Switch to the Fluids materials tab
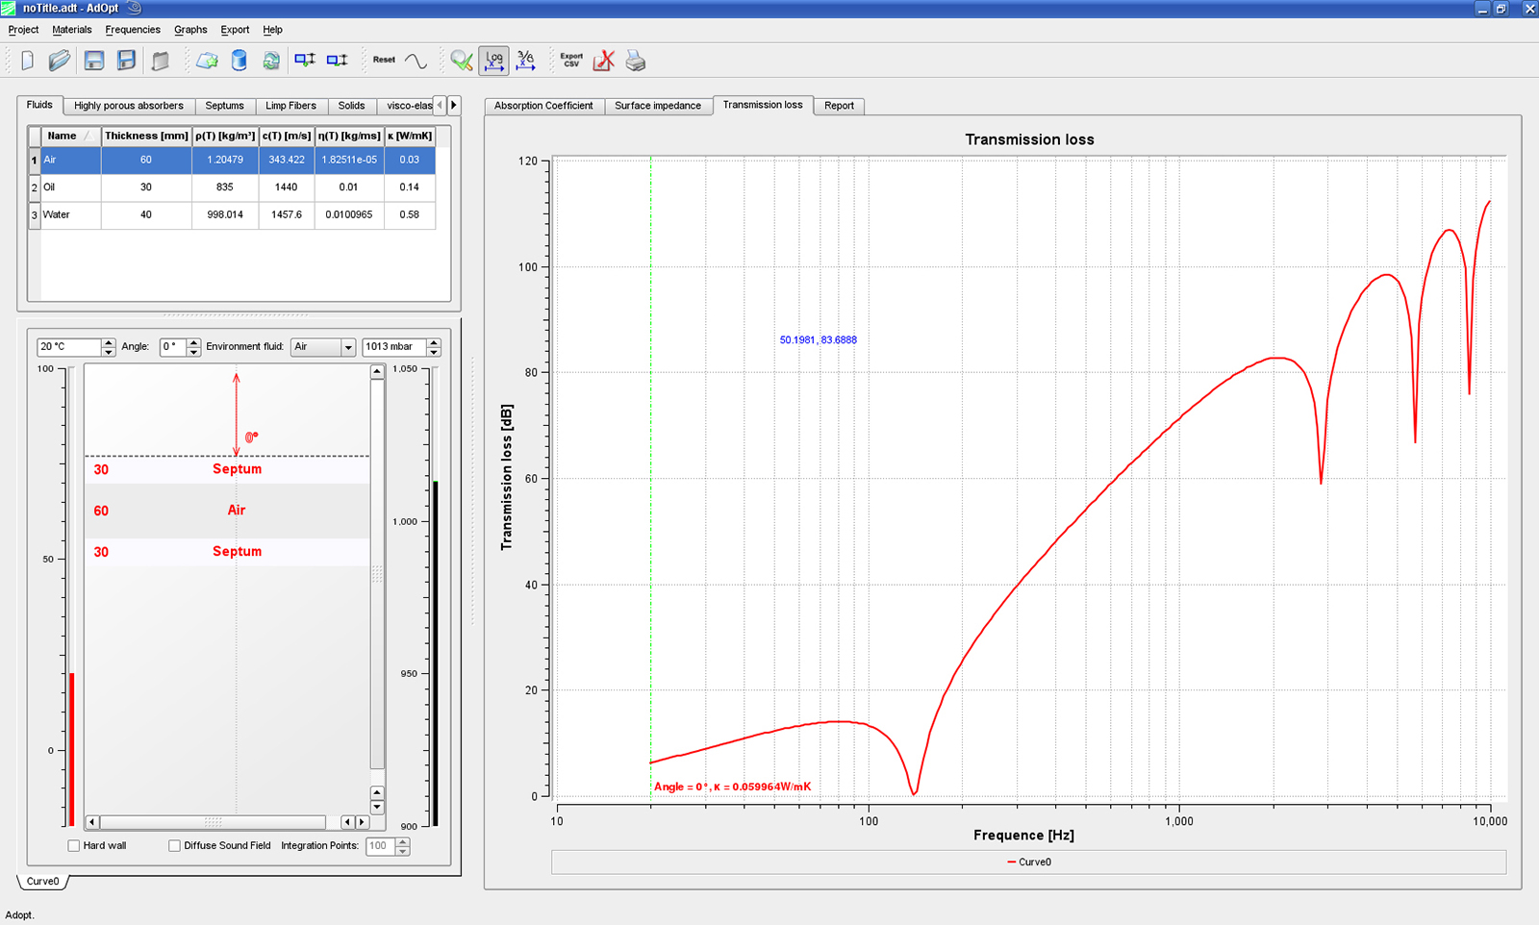 pos(40,105)
